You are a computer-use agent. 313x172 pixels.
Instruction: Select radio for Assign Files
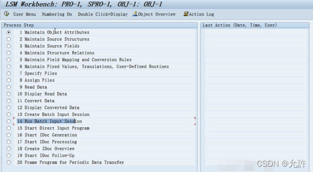tap(8, 80)
